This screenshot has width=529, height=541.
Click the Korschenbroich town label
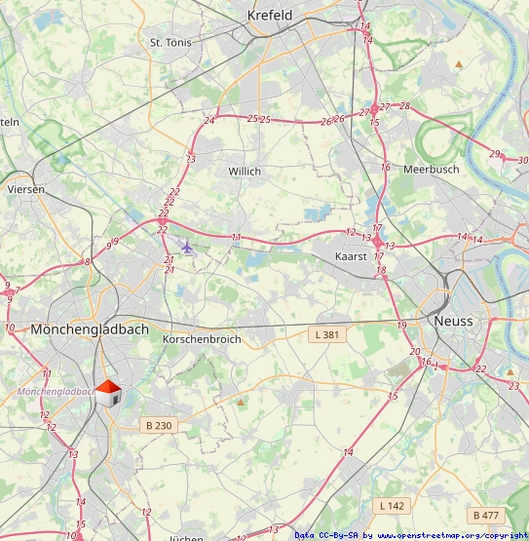(202, 339)
